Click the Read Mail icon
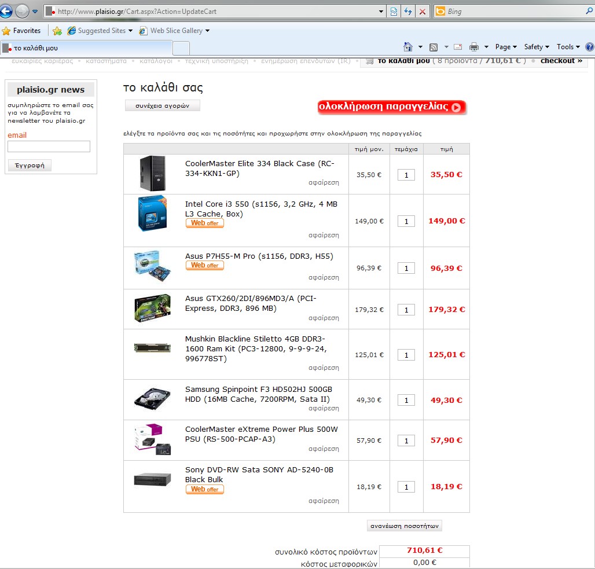The width and height of the screenshot is (595, 569). click(458, 47)
